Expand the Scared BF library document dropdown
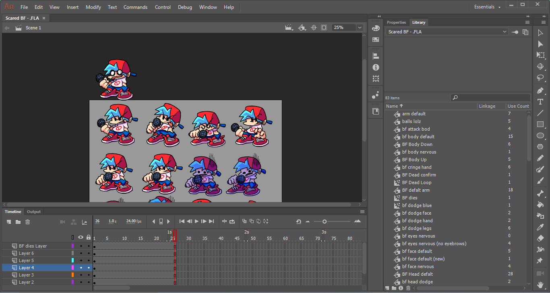Screen dimensions: 550x293 (505, 32)
